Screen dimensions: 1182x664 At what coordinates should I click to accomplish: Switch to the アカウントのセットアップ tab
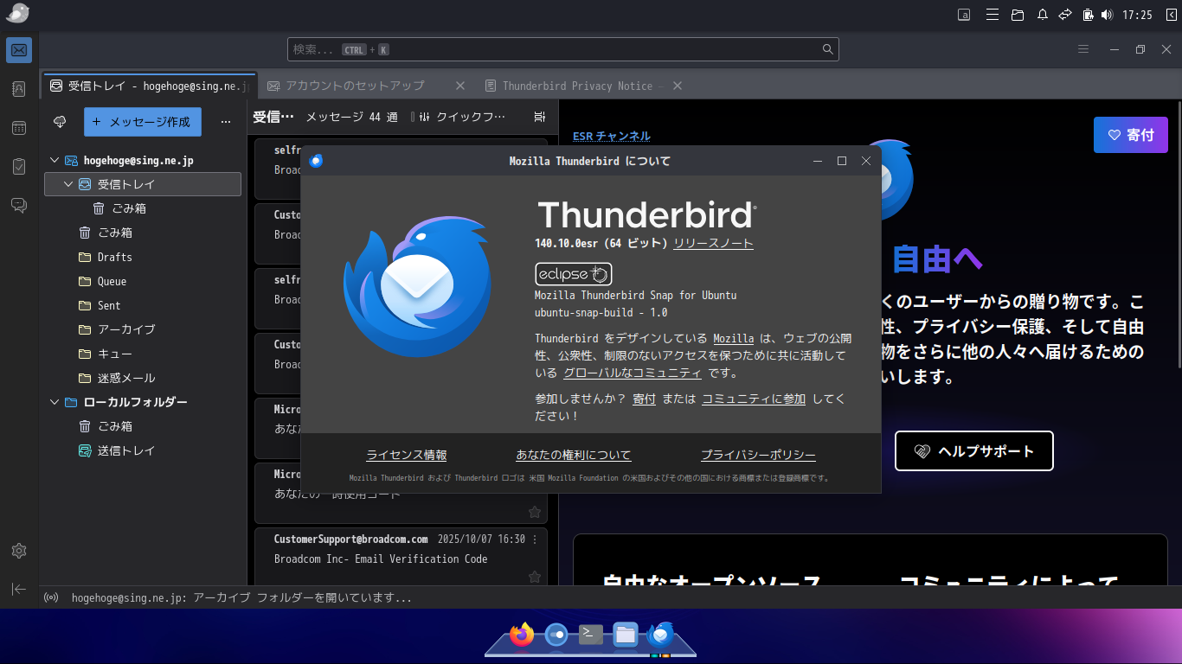pyautogui.click(x=355, y=86)
